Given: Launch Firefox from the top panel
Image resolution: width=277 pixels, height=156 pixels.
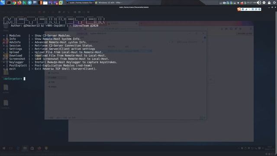Looking at the screenshot, I should (19, 3).
